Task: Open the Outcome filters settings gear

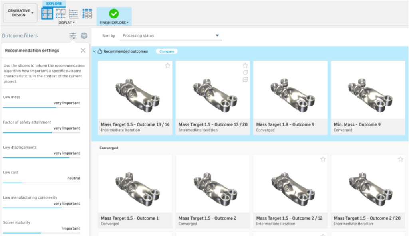Action: tap(83, 35)
